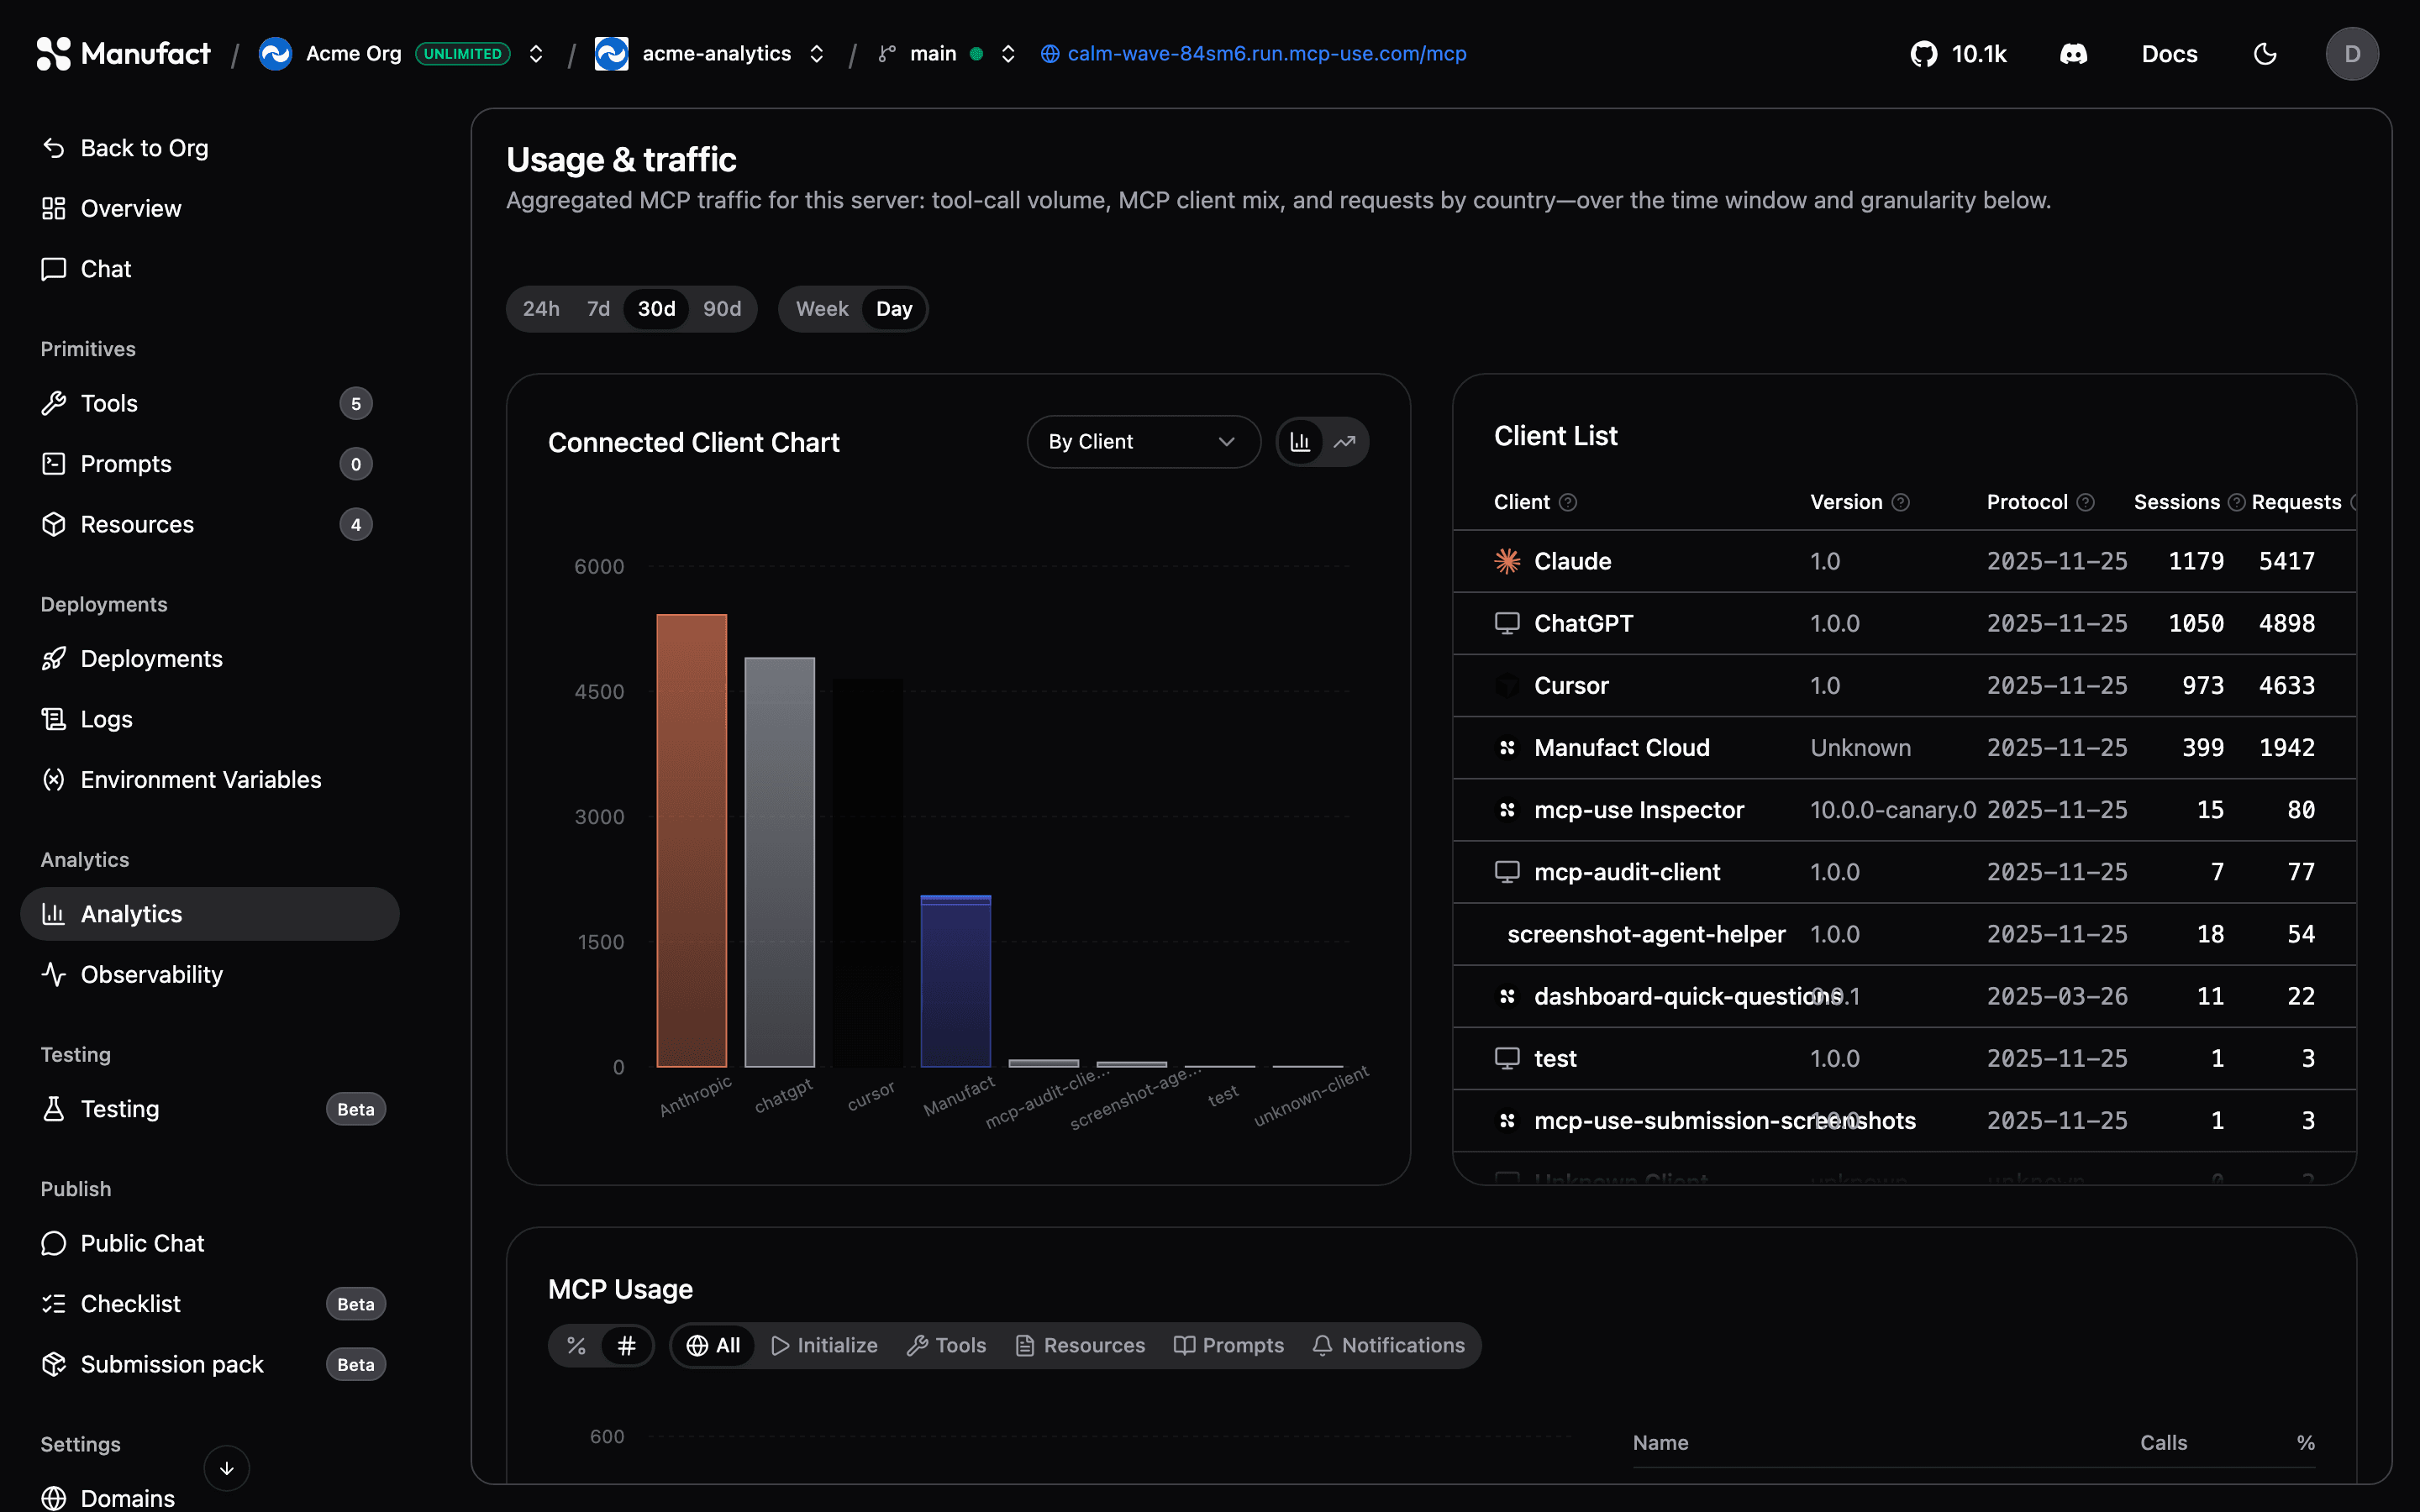Select the mcp-audit-client row
Screen dimensions: 2420x1512
(x=1904, y=872)
